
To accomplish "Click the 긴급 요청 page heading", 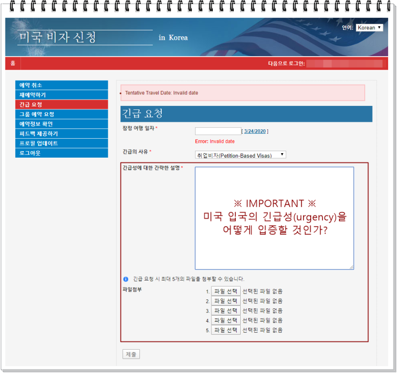I will [142, 113].
